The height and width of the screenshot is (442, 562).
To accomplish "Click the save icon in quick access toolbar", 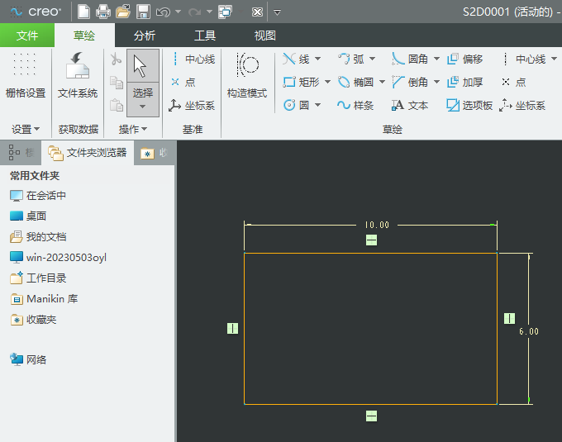I will click(143, 12).
